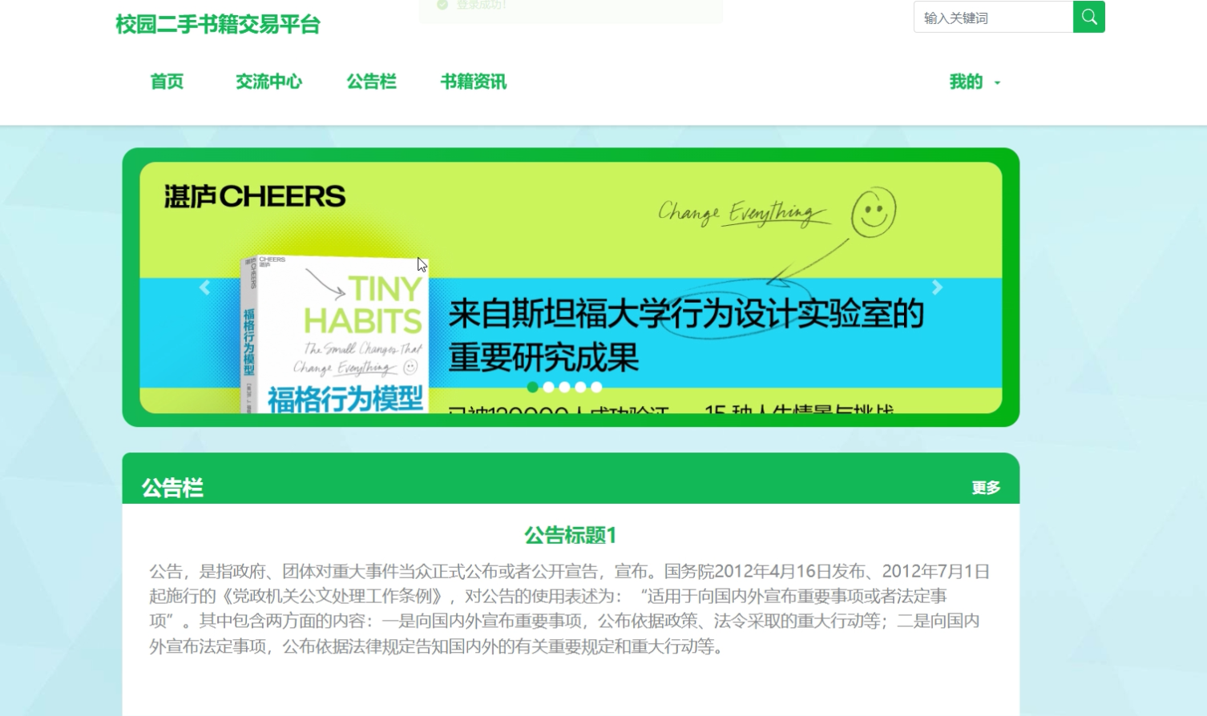The width and height of the screenshot is (1207, 716).
Task: Open 更多 link in 公告栏 section
Action: tap(986, 488)
